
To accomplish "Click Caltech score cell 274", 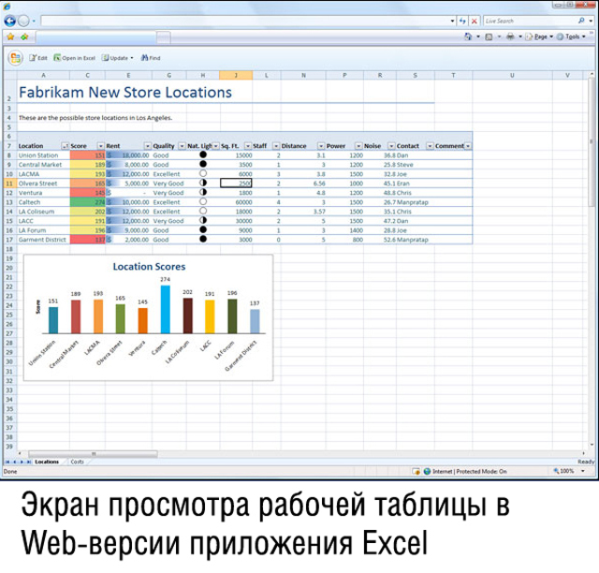I will [x=87, y=202].
